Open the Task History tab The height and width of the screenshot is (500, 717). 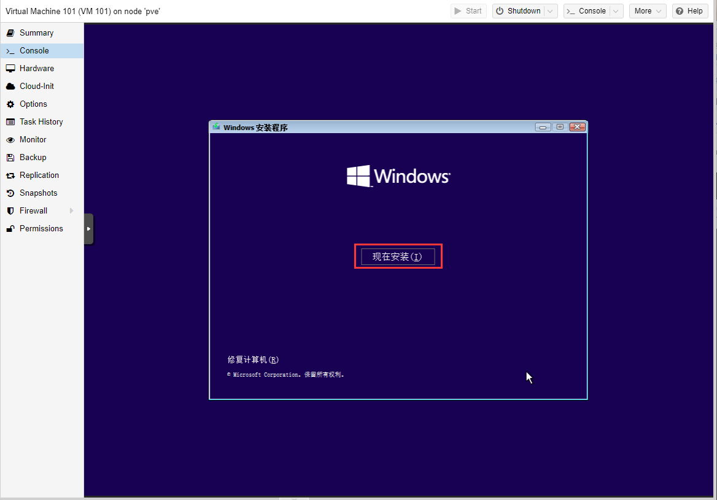[41, 122]
